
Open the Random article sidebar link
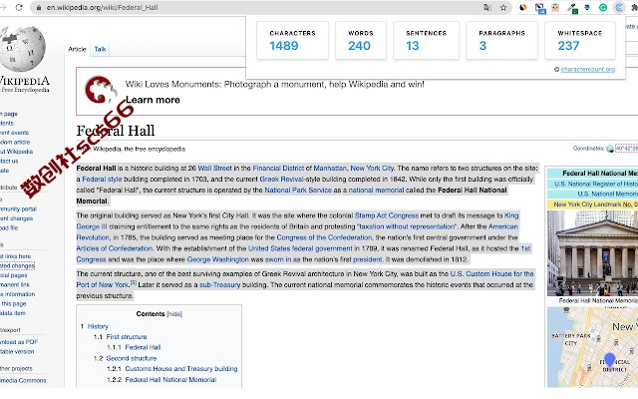point(15,142)
